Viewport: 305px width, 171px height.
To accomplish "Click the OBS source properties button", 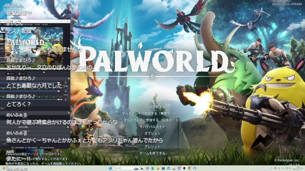I will (x=11, y=74).
